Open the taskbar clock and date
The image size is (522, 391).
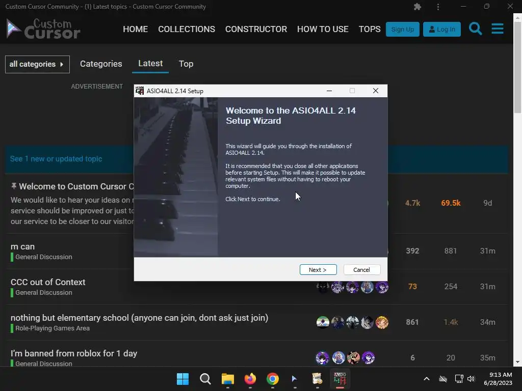point(498,379)
